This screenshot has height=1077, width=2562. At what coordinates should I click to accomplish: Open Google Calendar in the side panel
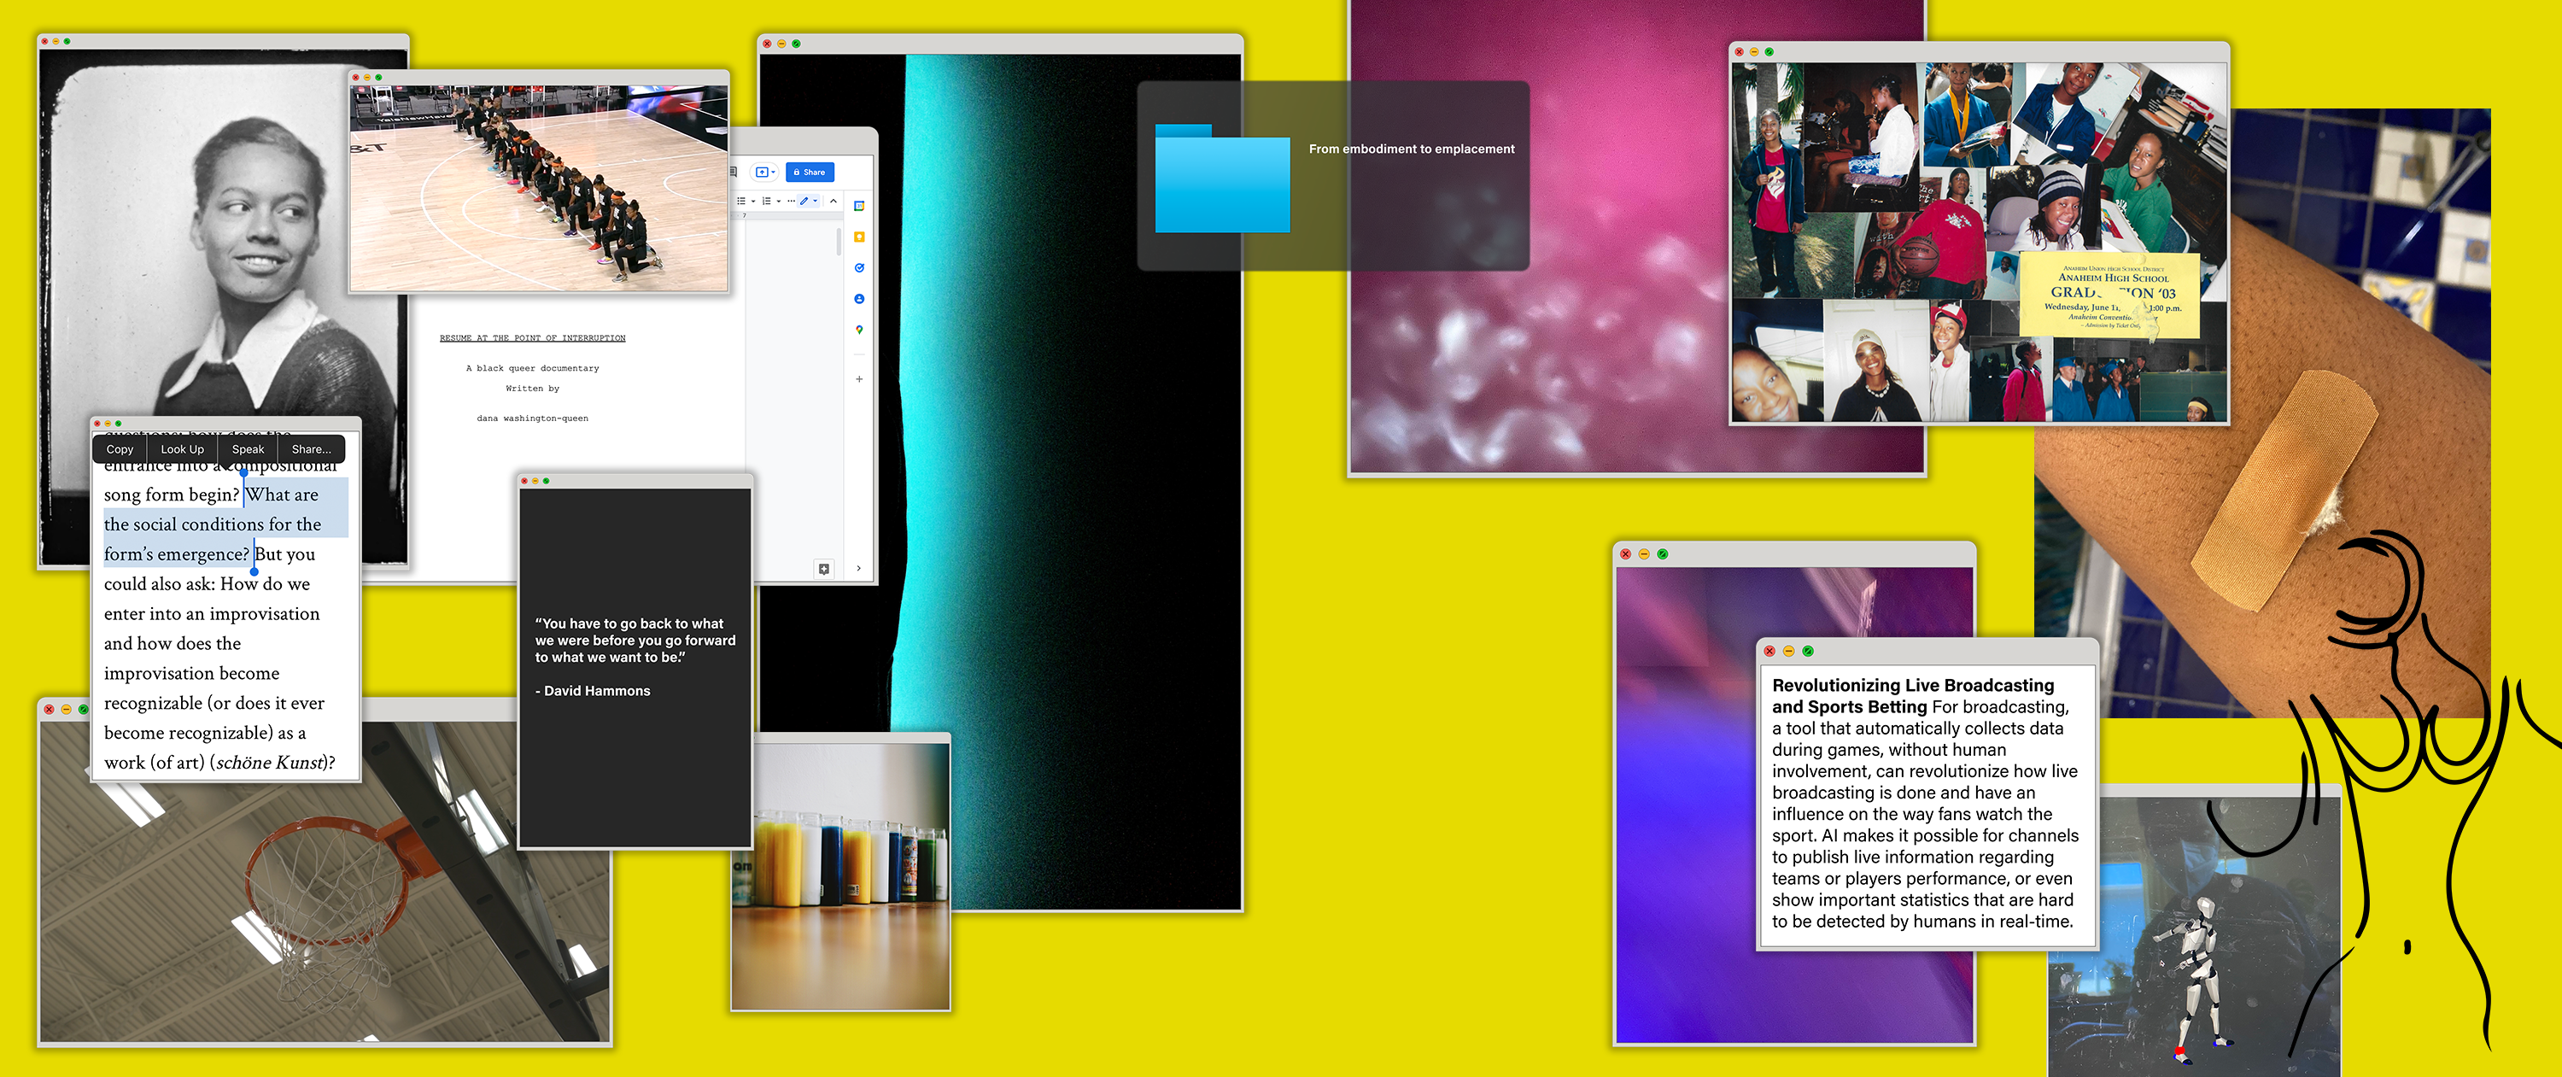(859, 206)
